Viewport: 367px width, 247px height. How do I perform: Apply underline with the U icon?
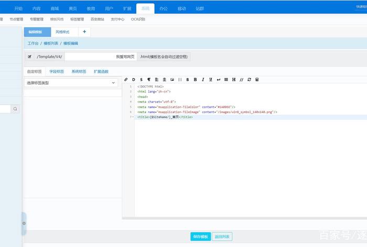(x=211, y=79)
